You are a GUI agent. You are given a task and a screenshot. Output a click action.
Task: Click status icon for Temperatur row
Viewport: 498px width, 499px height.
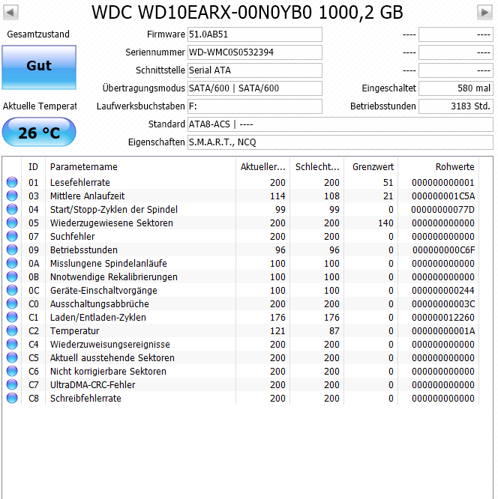12,330
